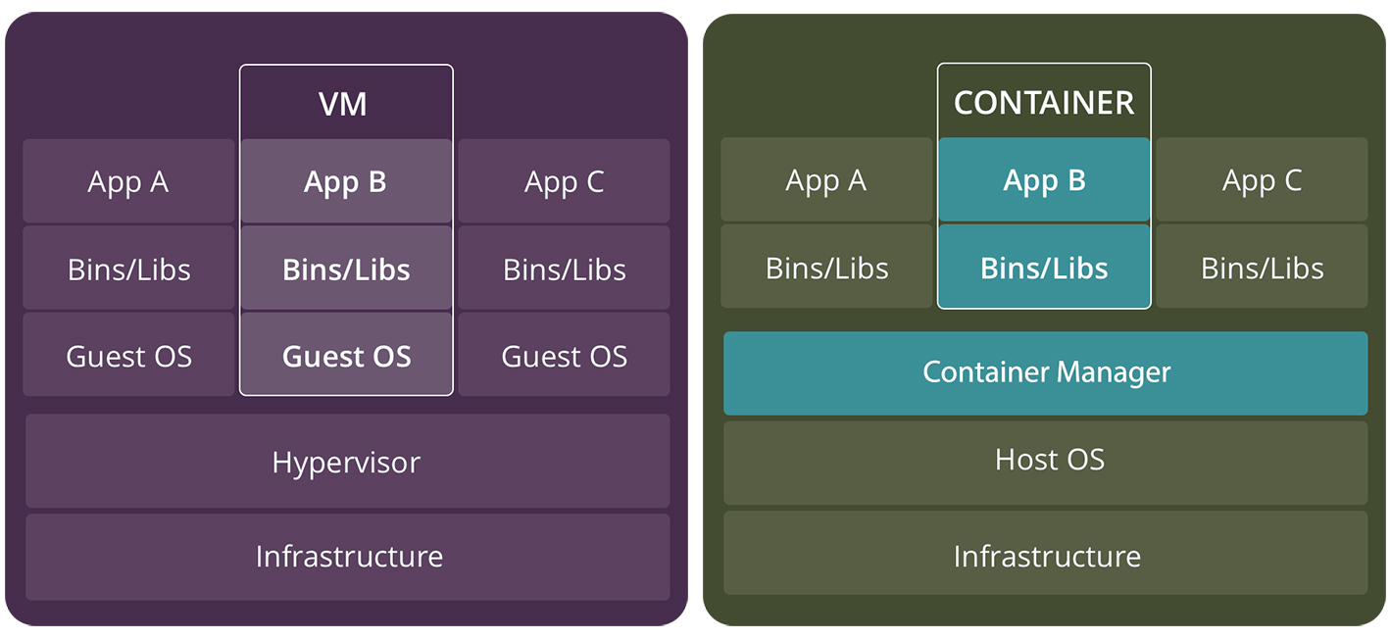
Task: Click Infrastructure layer in purple VM panel
Action: click(347, 557)
